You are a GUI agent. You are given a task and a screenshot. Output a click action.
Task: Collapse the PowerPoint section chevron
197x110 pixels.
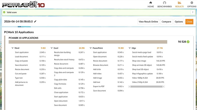[x=91, y=48]
